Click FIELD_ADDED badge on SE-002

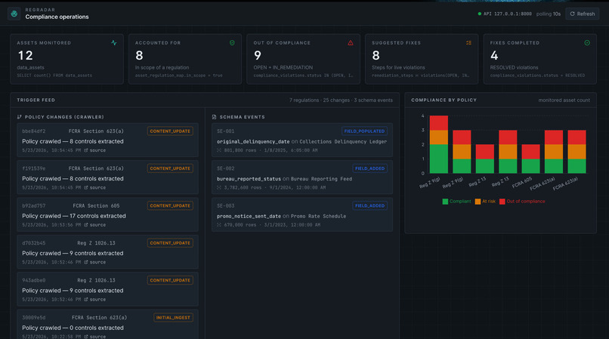click(369, 168)
